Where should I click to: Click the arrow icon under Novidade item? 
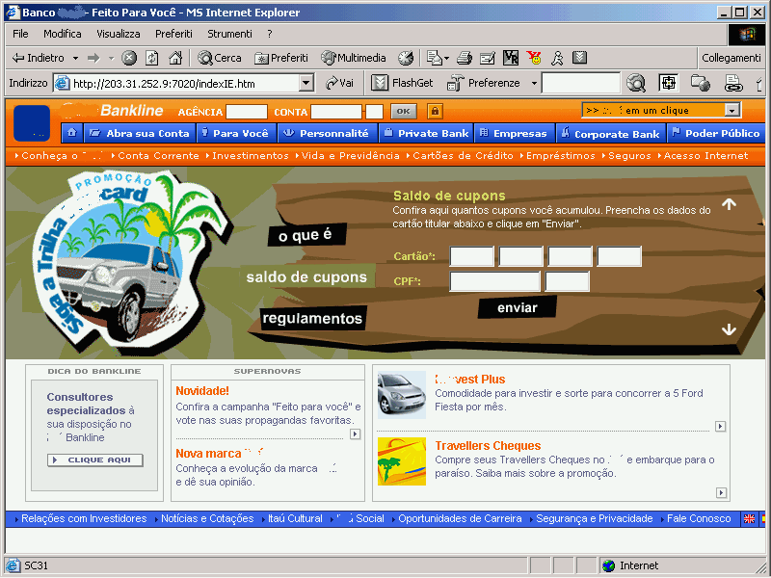click(355, 434)
